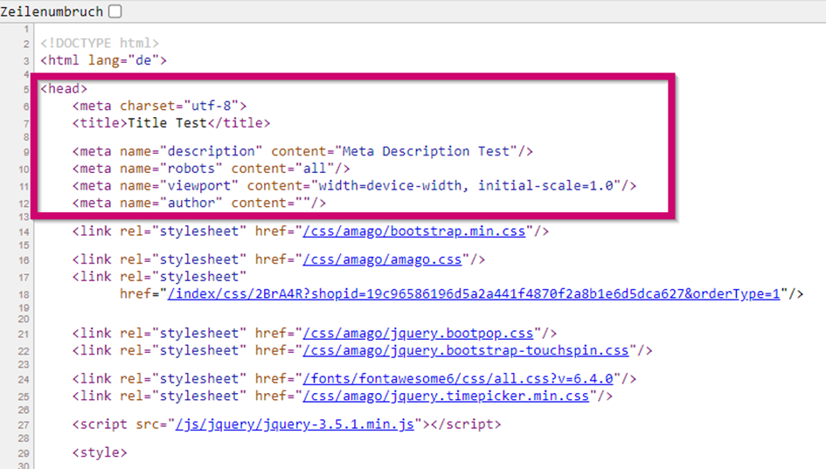Open the jquery.timepicker.min.css link
The width and height of the screenshot is (826, 469).
446,396
